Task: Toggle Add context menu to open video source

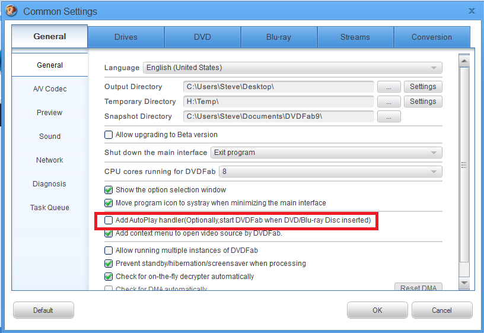Action: [x=109, y=233]
